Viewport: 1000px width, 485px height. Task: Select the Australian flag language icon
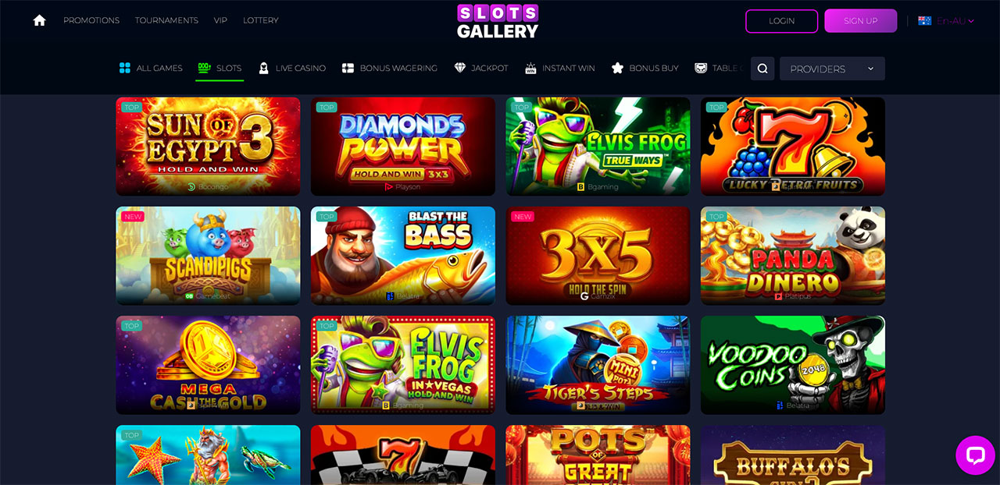[x=924, y=21]
